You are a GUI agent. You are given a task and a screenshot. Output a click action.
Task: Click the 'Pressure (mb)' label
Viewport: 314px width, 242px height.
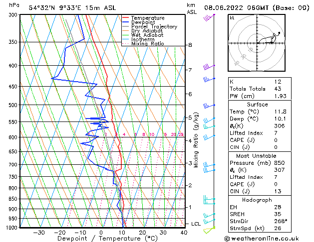tap(250, 163)
